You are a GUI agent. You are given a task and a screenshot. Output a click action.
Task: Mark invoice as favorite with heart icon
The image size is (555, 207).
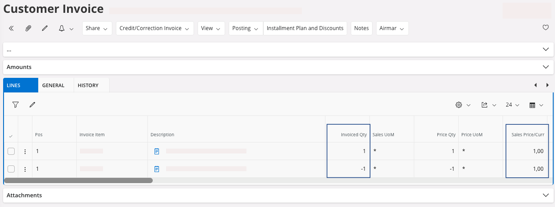(x=546, y=27)
